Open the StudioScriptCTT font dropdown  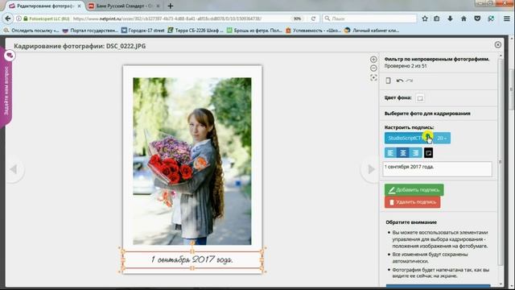409,138
